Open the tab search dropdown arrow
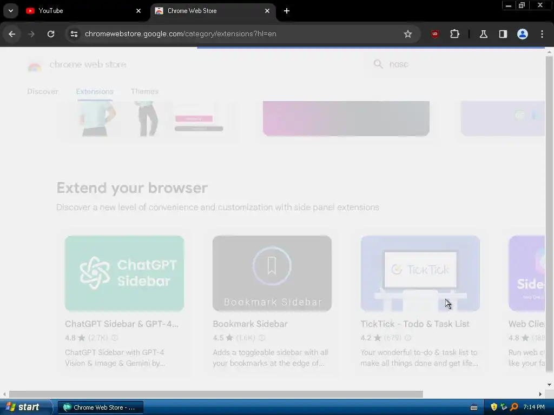 pyautogui.click(x=11, y=11)
